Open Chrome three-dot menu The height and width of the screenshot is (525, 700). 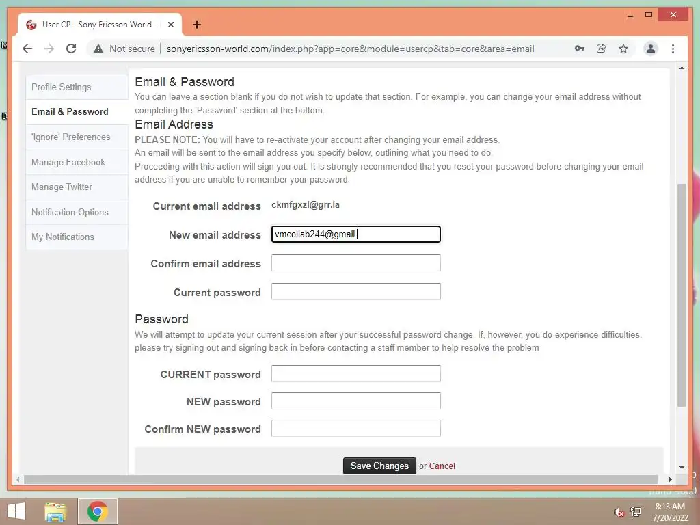coord(673,49)
